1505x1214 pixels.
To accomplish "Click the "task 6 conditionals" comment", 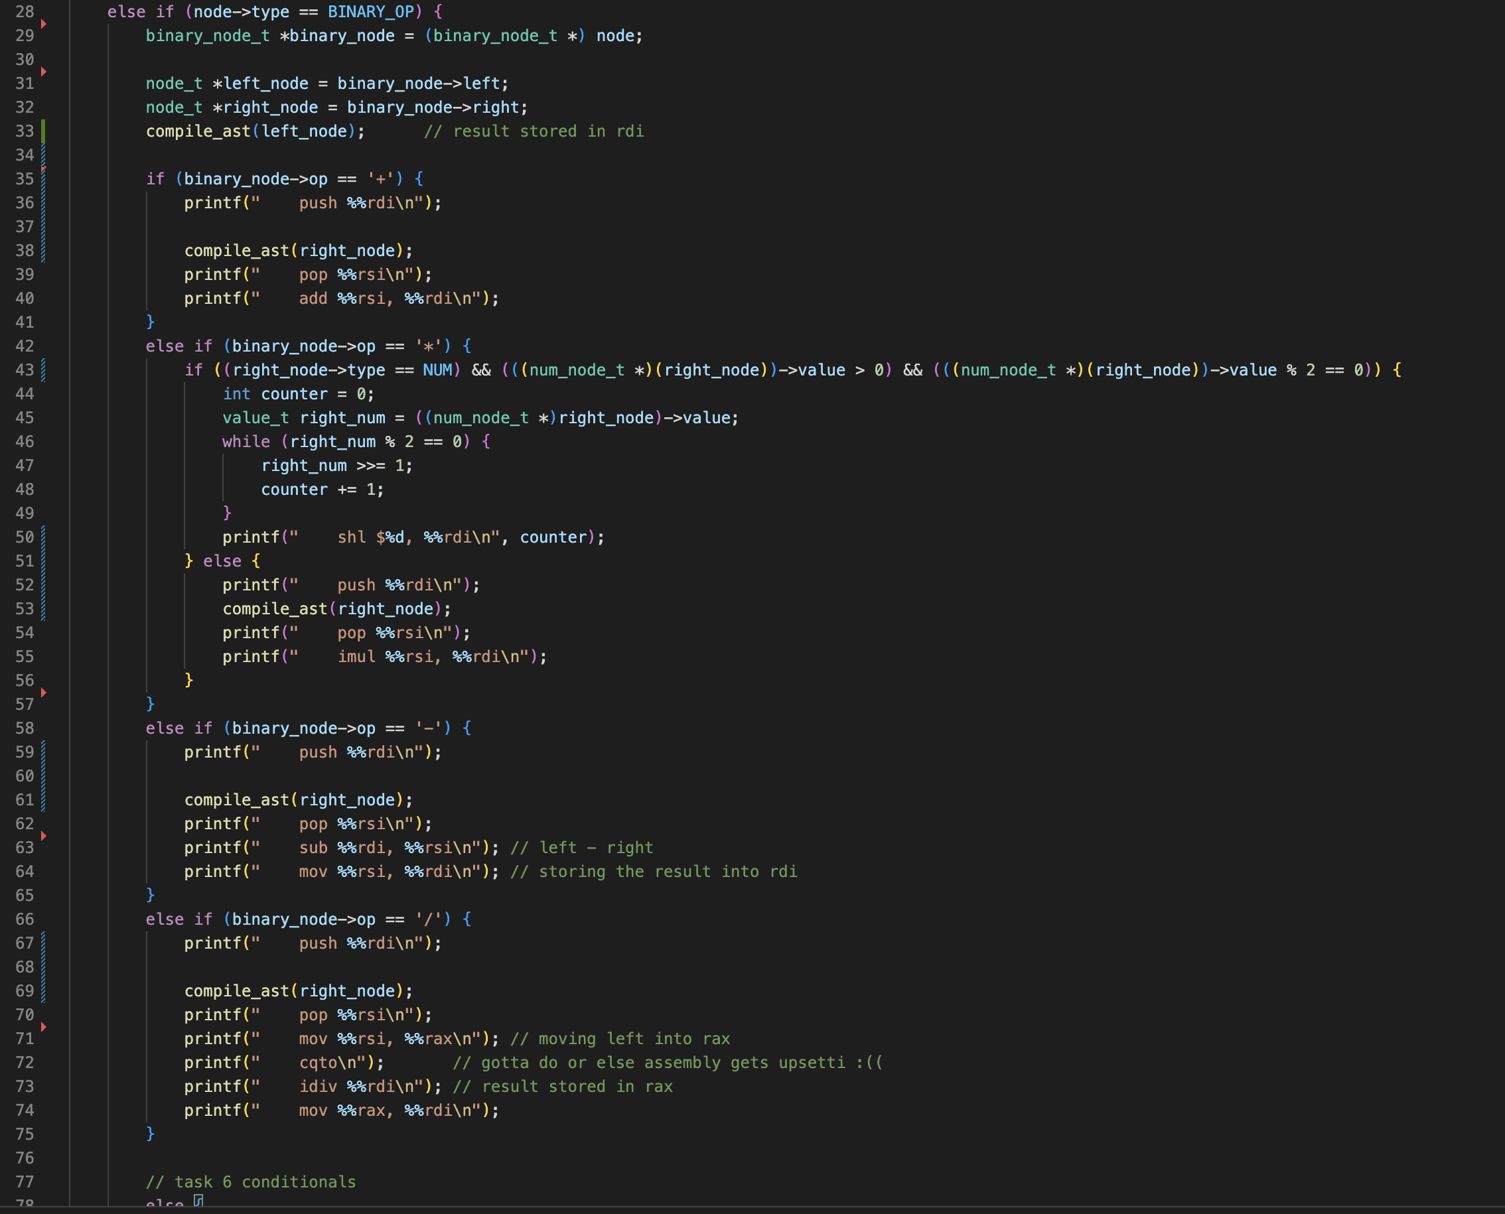I will [x=250, y=1182].
